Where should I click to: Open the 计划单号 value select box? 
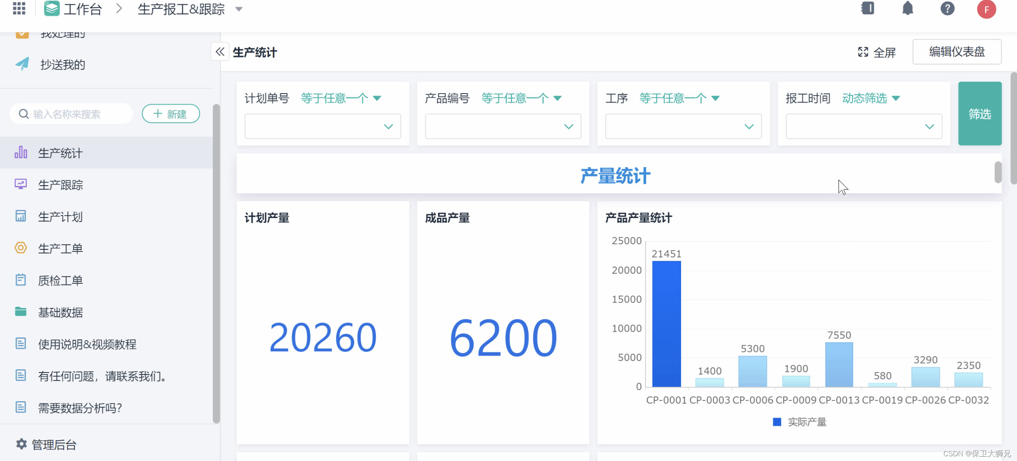[x=323, y=126]
